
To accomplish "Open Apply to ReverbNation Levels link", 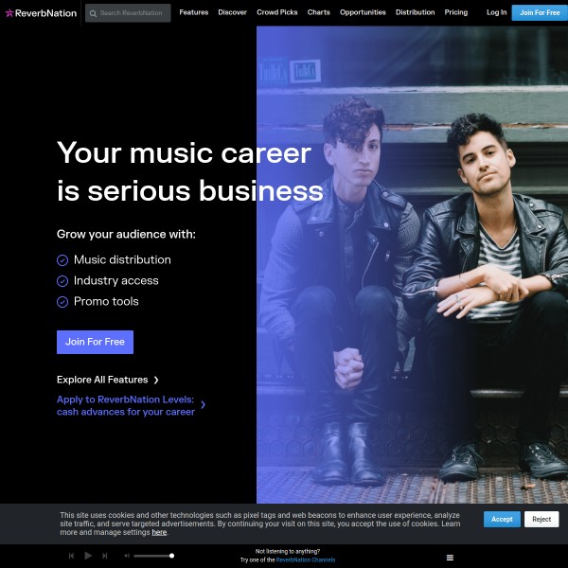I will point(126,406).
